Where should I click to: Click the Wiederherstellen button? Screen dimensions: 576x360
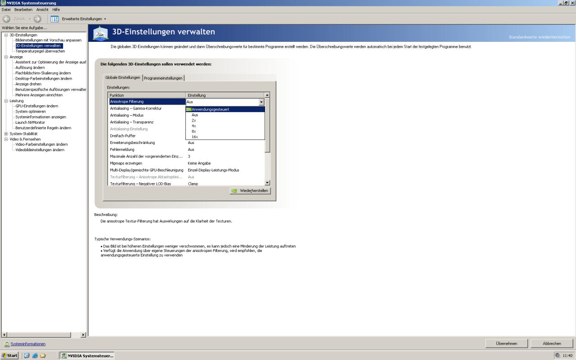(250, 191)
